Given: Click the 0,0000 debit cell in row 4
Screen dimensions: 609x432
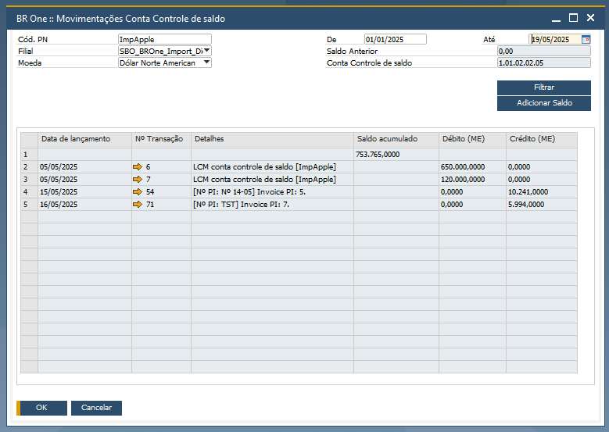Looking at the screenshot, I should pyautogui.click(x=472, y=191).
